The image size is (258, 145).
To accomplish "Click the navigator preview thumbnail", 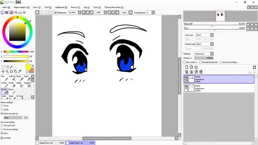I will coord(221,16).
